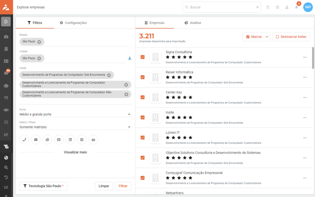Uncheck Center Key checkbox

tap(143, 97)
